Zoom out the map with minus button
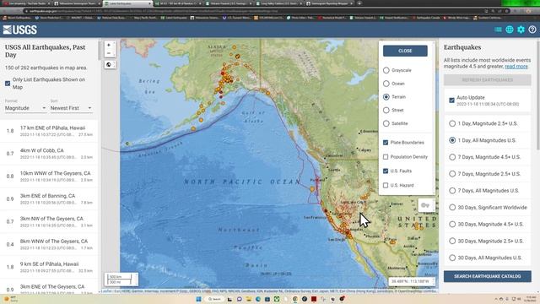540x304 pixels. 109,53
